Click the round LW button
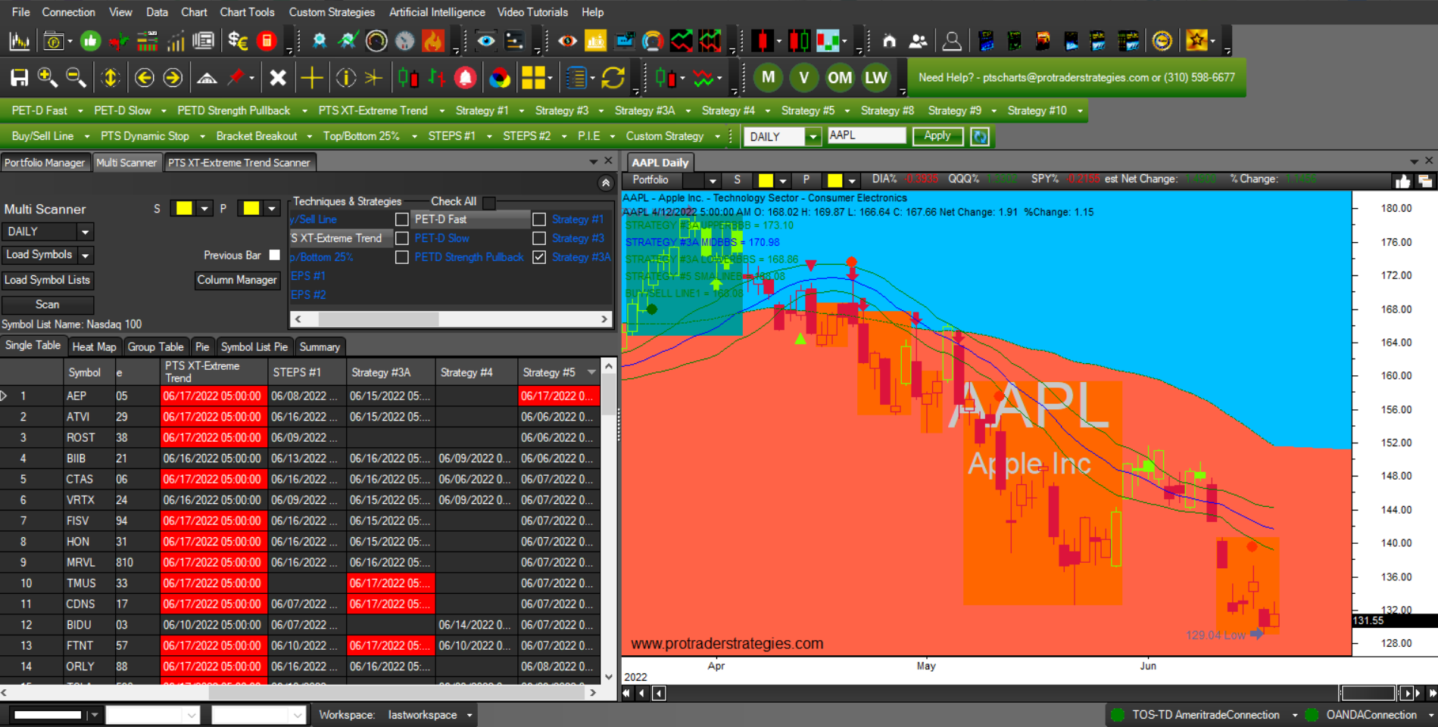Viewport: 1438px width, 727px height. click(876, 77)
